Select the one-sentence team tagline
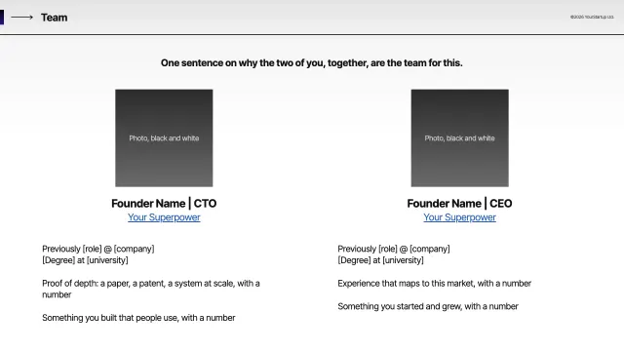 pos(312,62)
